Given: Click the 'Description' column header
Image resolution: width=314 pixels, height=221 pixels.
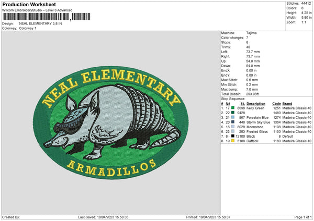Looking at the screenshot, I should click(x=256, y=104).
